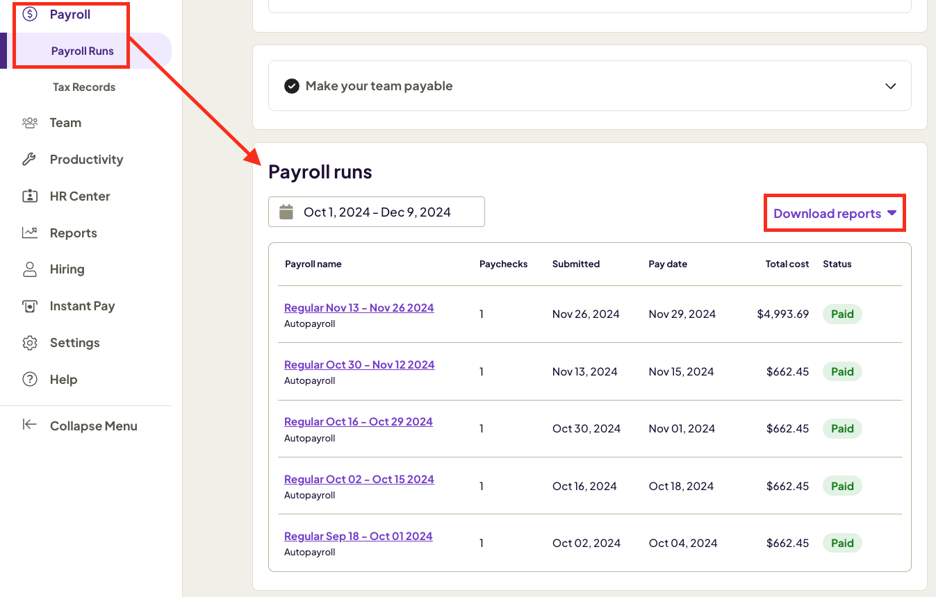Screen dimensions: 936x597
Task: Click the Paid badge on the Sep 18 run
Action: point(842,543)
